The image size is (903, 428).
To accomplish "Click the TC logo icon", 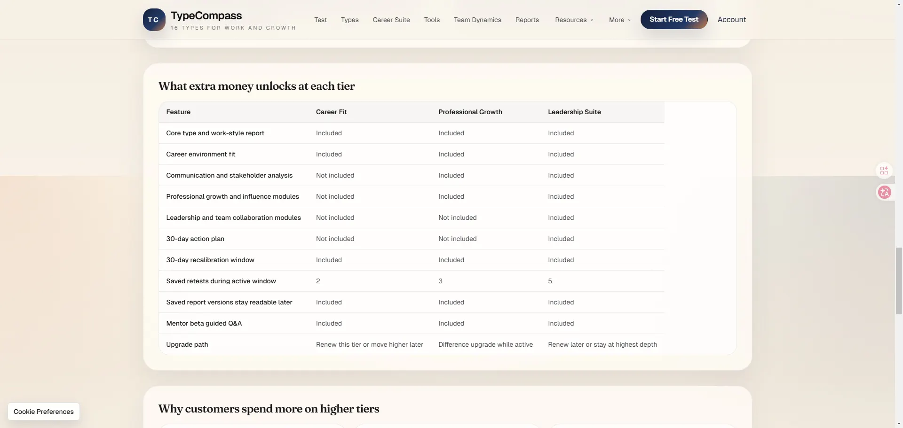I will point(154,20).
